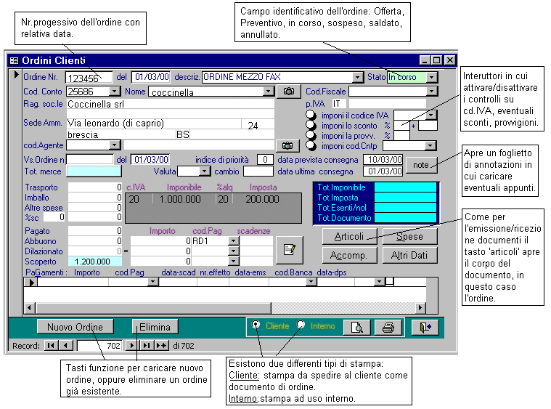Image resolution: width=551 pixels, height=409 pixels.
Task: Click the PaGamenti subform row selector arrow
Action: point(31,282)
